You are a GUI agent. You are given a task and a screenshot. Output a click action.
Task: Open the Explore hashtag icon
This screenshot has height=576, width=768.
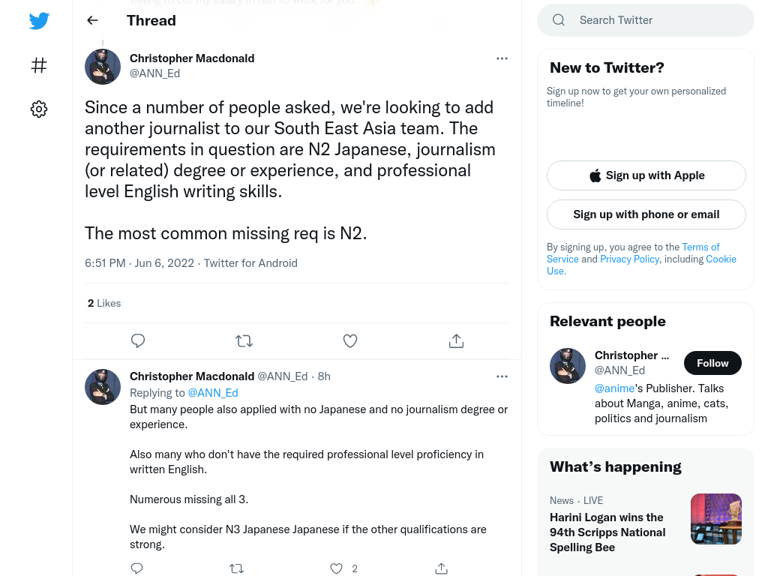[39, 65]
